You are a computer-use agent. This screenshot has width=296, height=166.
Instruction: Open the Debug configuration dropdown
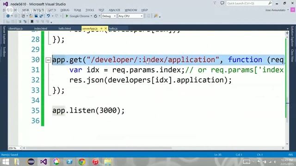tap(109, 16)
